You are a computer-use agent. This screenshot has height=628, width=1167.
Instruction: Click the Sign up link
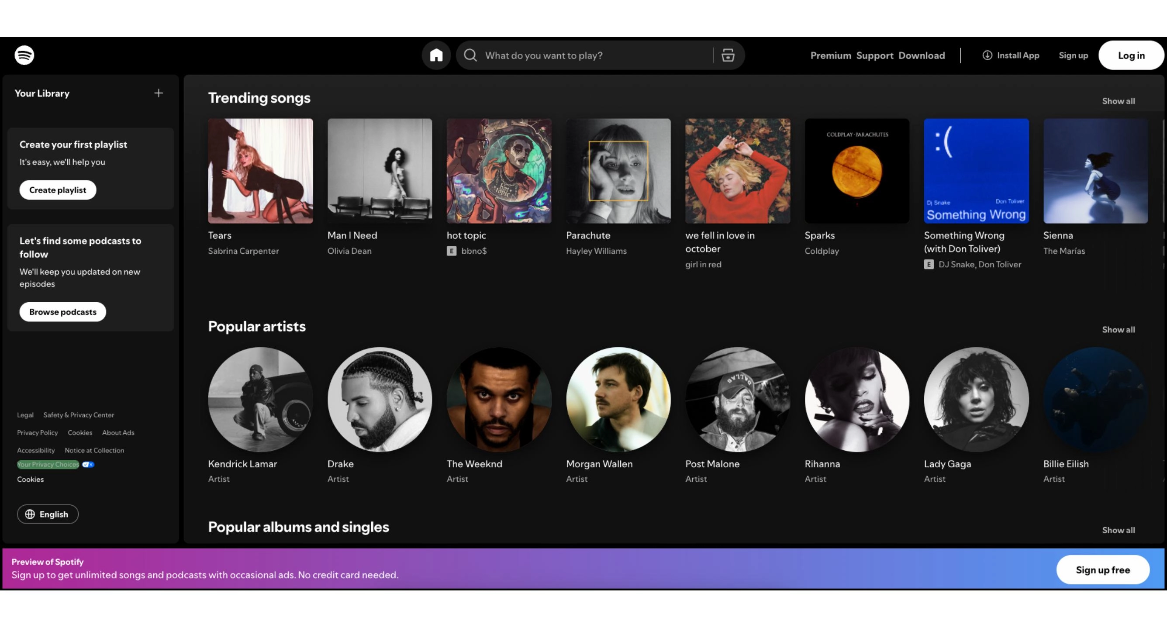point(1073,55)
